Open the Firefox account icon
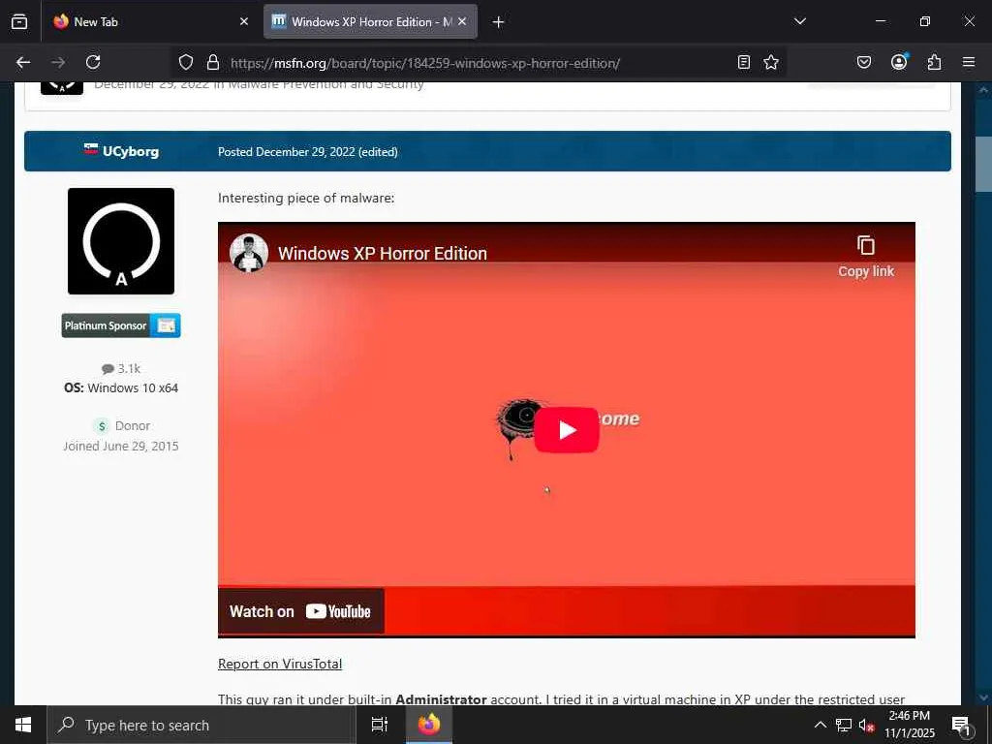Image resolution: width=992 pixels, height=744 pixels. click(x=899, y=62)
